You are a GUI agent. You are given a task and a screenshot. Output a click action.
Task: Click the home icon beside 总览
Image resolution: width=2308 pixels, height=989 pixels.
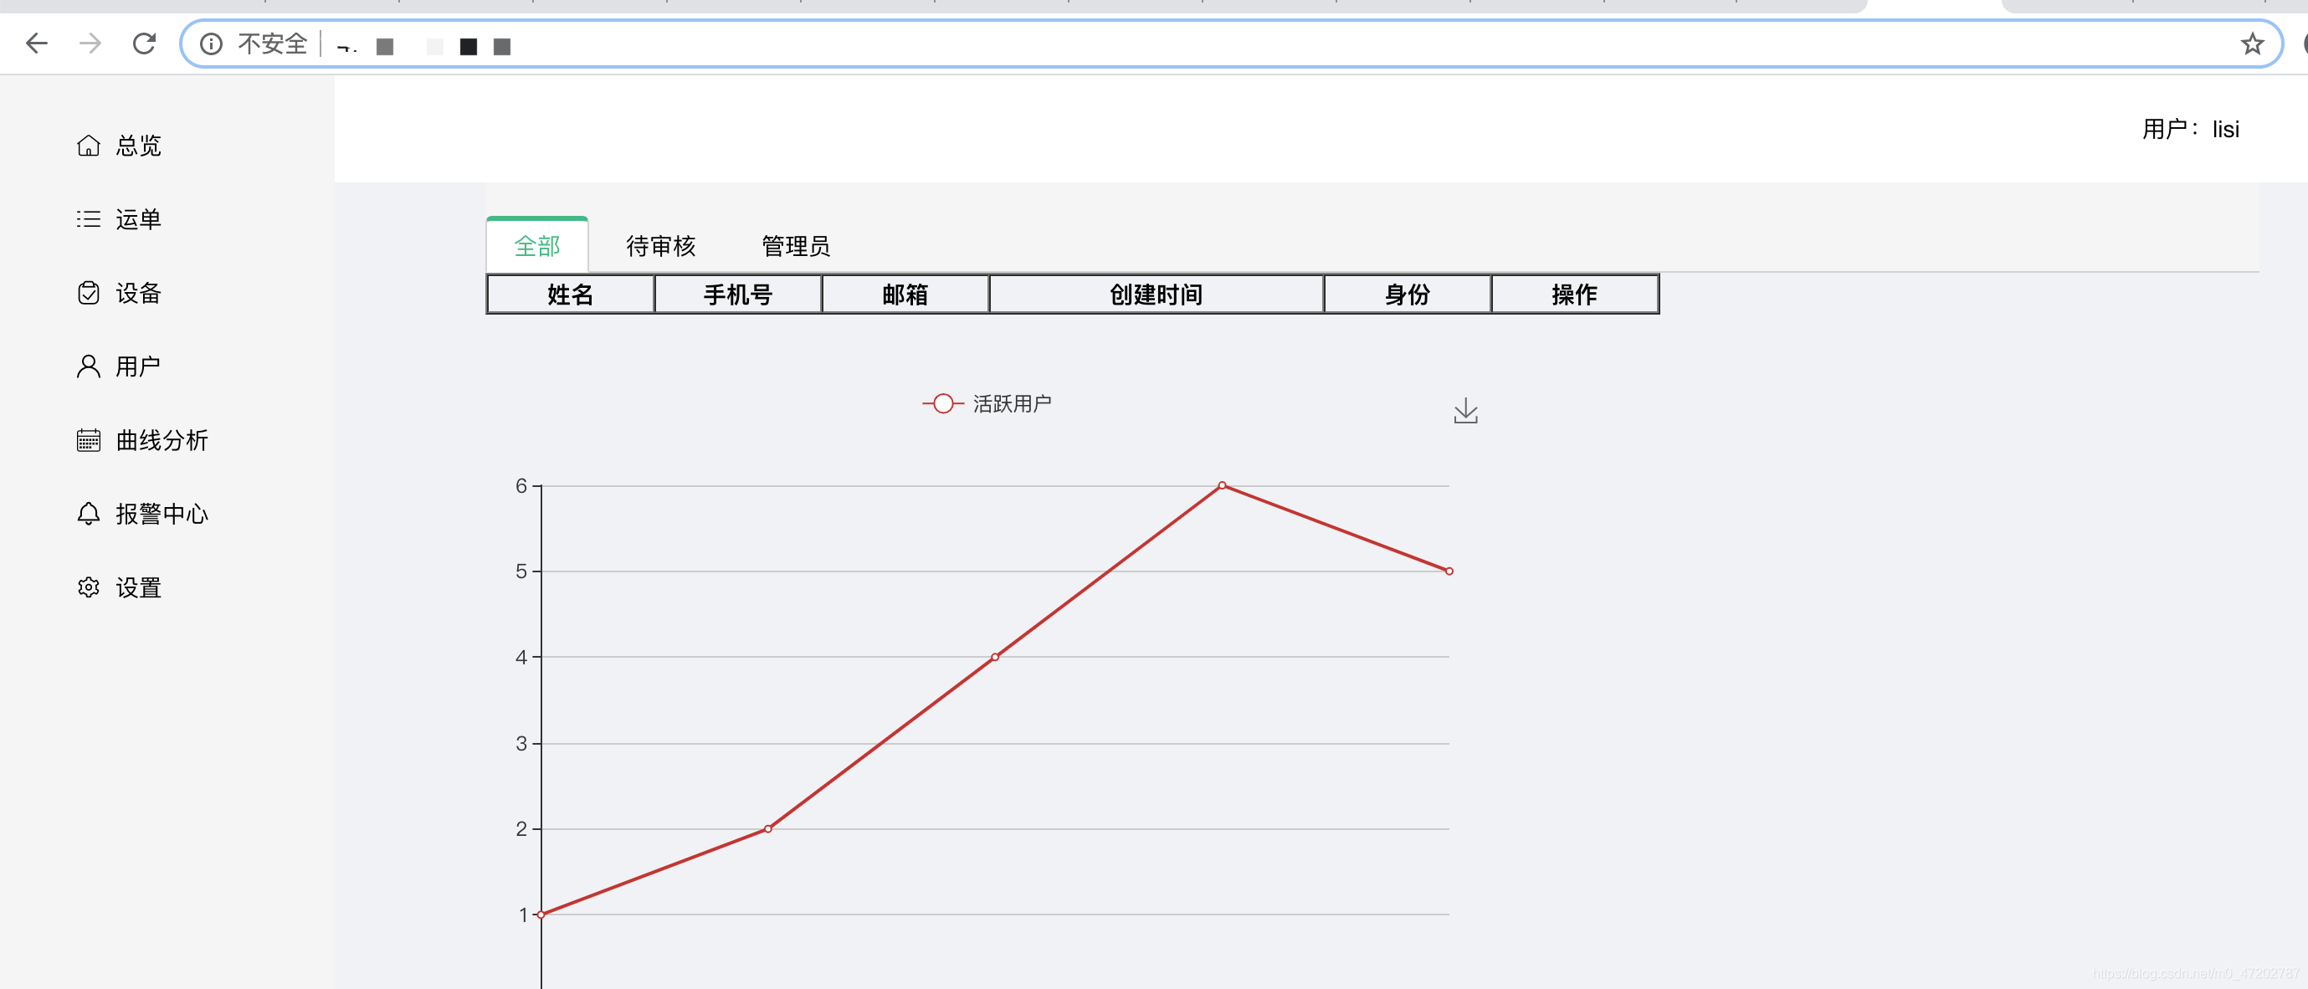(89, 145)
